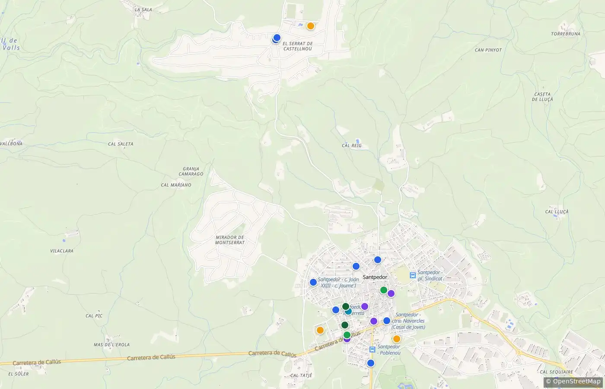Open the blue marker left of the ctra. Navarcles label
This screenshot has width=605, height=389.
coord(387,321)
